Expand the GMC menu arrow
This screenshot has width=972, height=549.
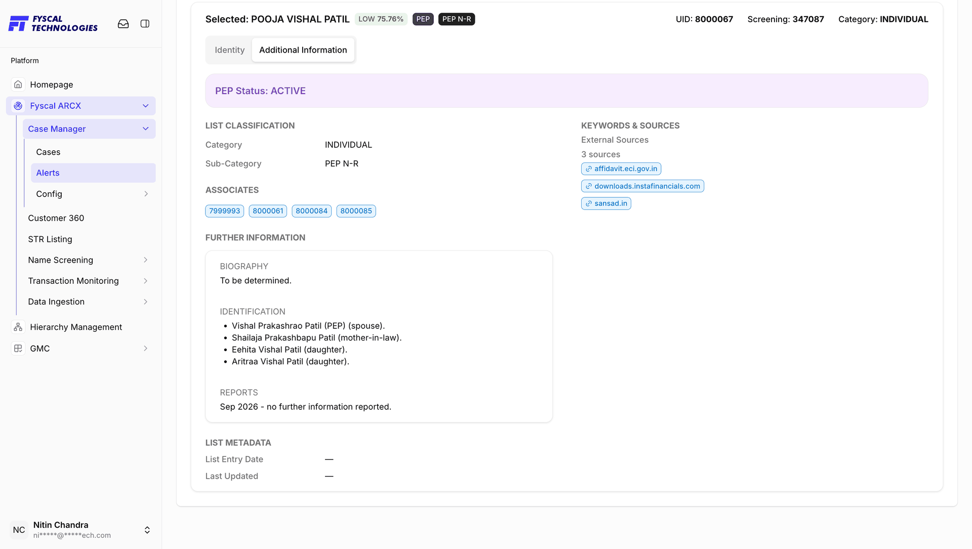146,348
